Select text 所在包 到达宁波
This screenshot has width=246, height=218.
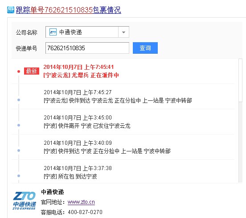click(78, 176)
